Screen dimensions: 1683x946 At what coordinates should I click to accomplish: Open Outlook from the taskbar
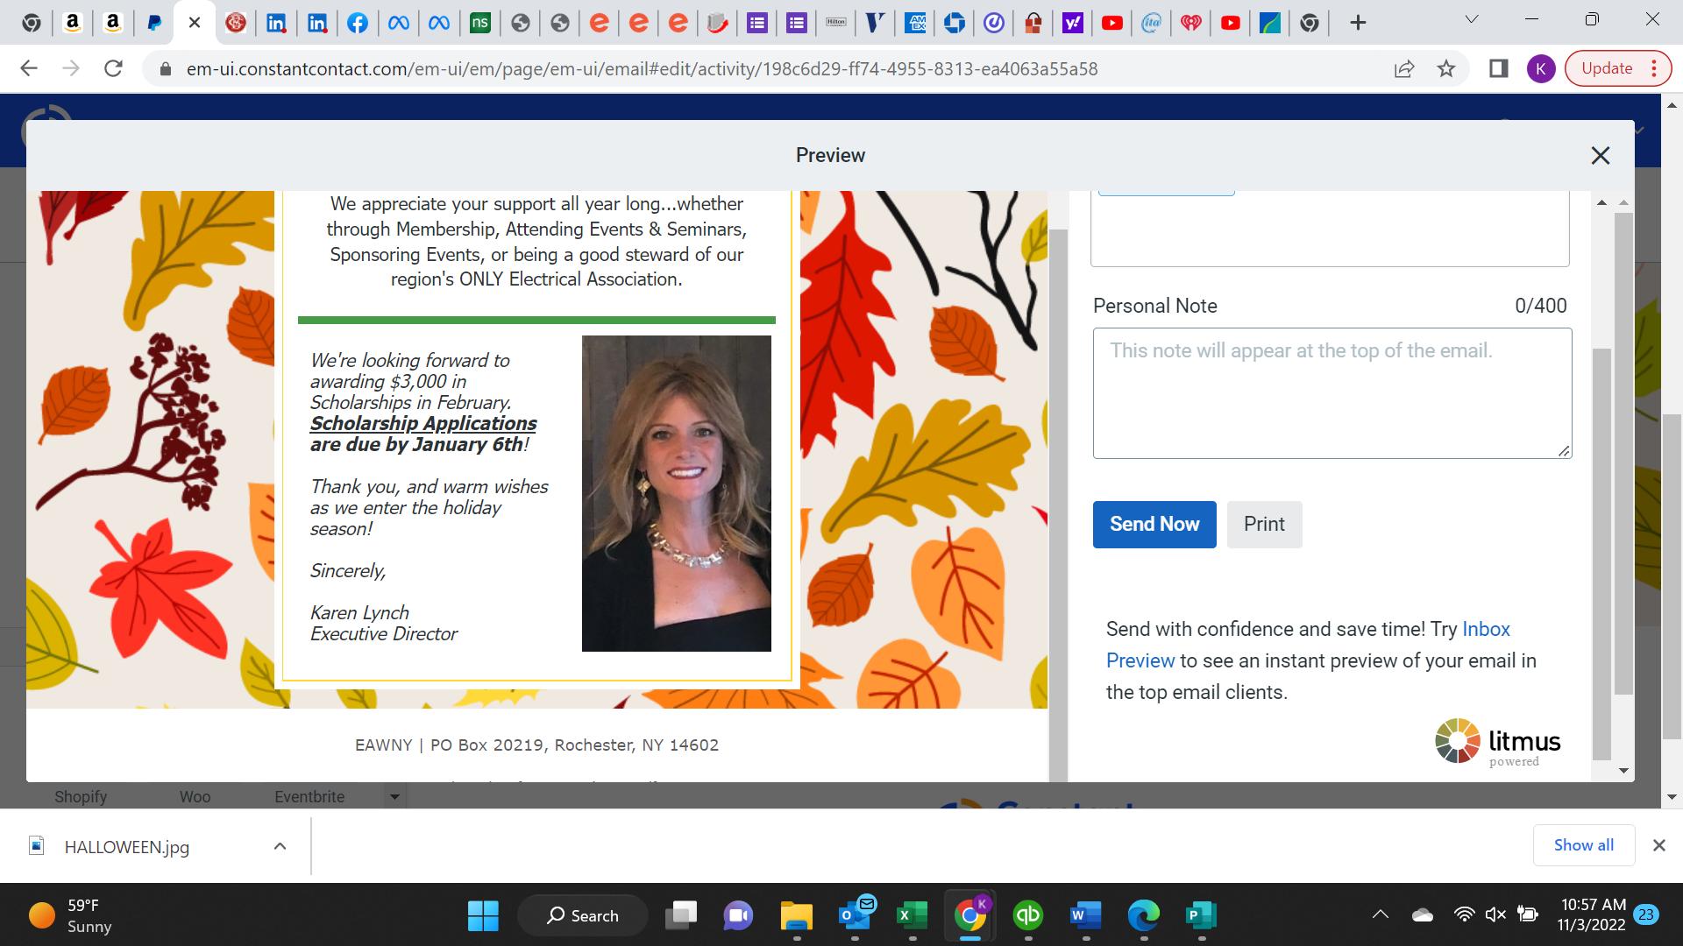[855, 916]
